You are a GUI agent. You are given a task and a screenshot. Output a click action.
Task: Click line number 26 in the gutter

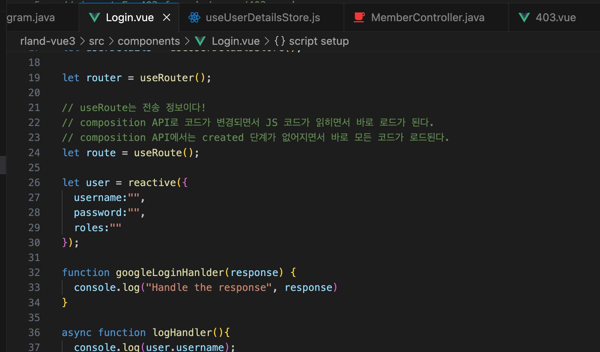click(34, 183)
